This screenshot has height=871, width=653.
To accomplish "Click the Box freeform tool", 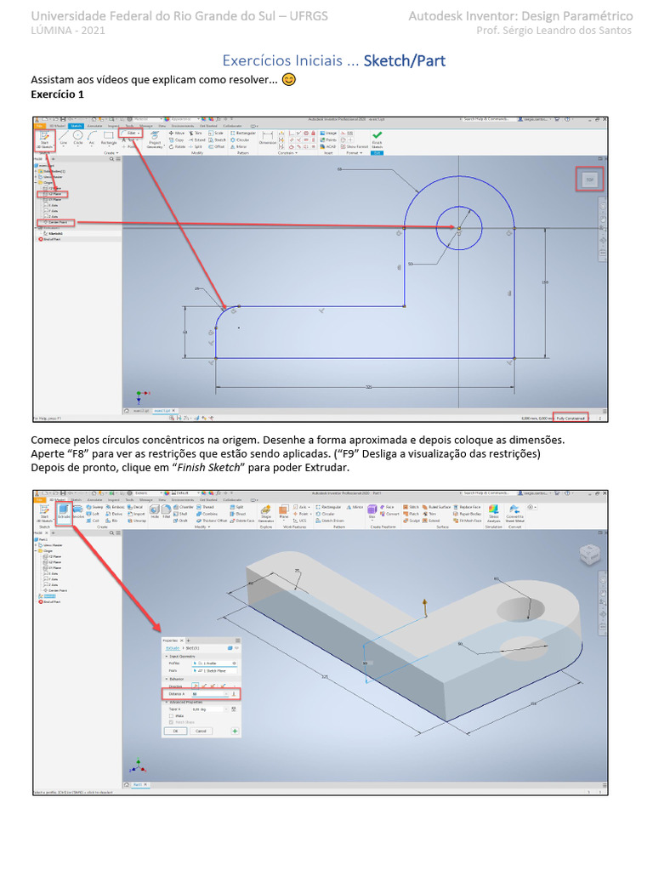I will [372, 511].
